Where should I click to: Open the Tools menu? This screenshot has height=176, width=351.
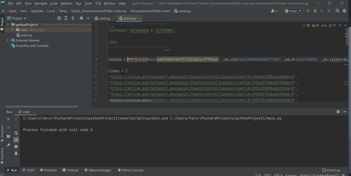(88, 3)
